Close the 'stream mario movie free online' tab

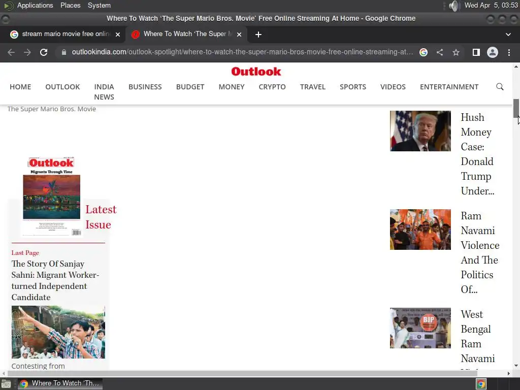click(117, 35)
